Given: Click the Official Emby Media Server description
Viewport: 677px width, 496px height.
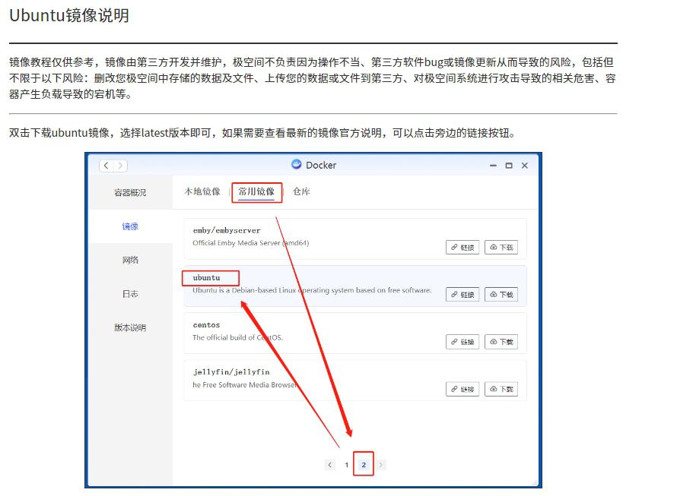Looking at the screenshot, I should coord(251,243).
